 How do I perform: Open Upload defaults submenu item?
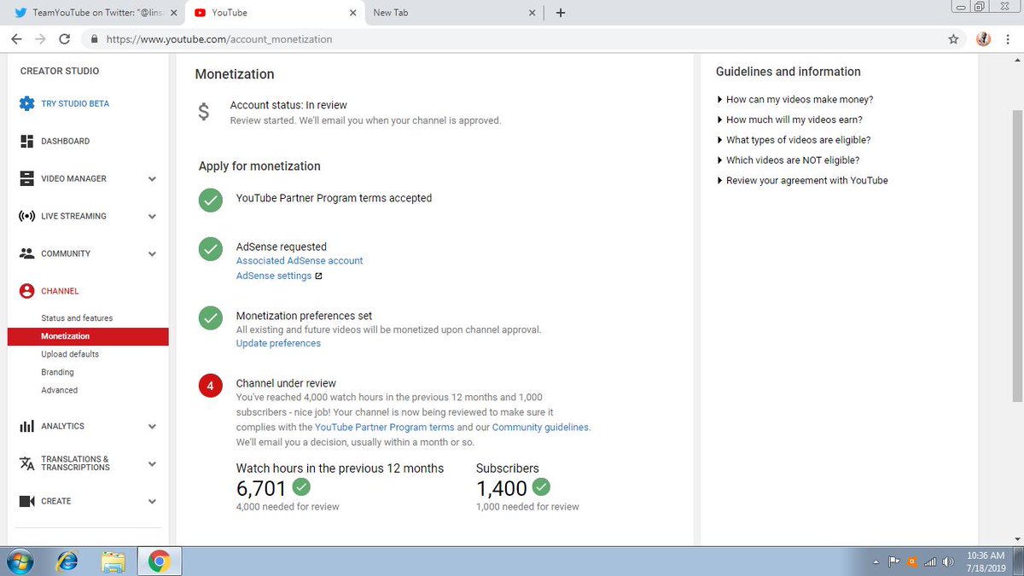point(70,354)
